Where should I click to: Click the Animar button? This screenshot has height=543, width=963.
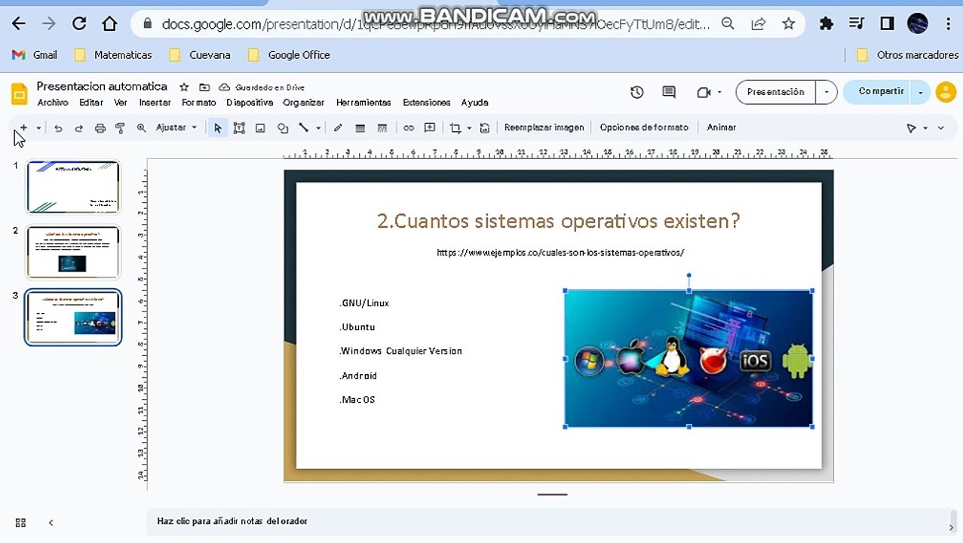(x=722, y=127)
